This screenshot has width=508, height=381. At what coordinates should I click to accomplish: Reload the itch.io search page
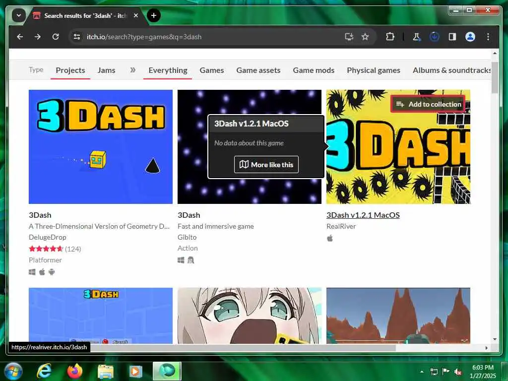pos(56,37)
